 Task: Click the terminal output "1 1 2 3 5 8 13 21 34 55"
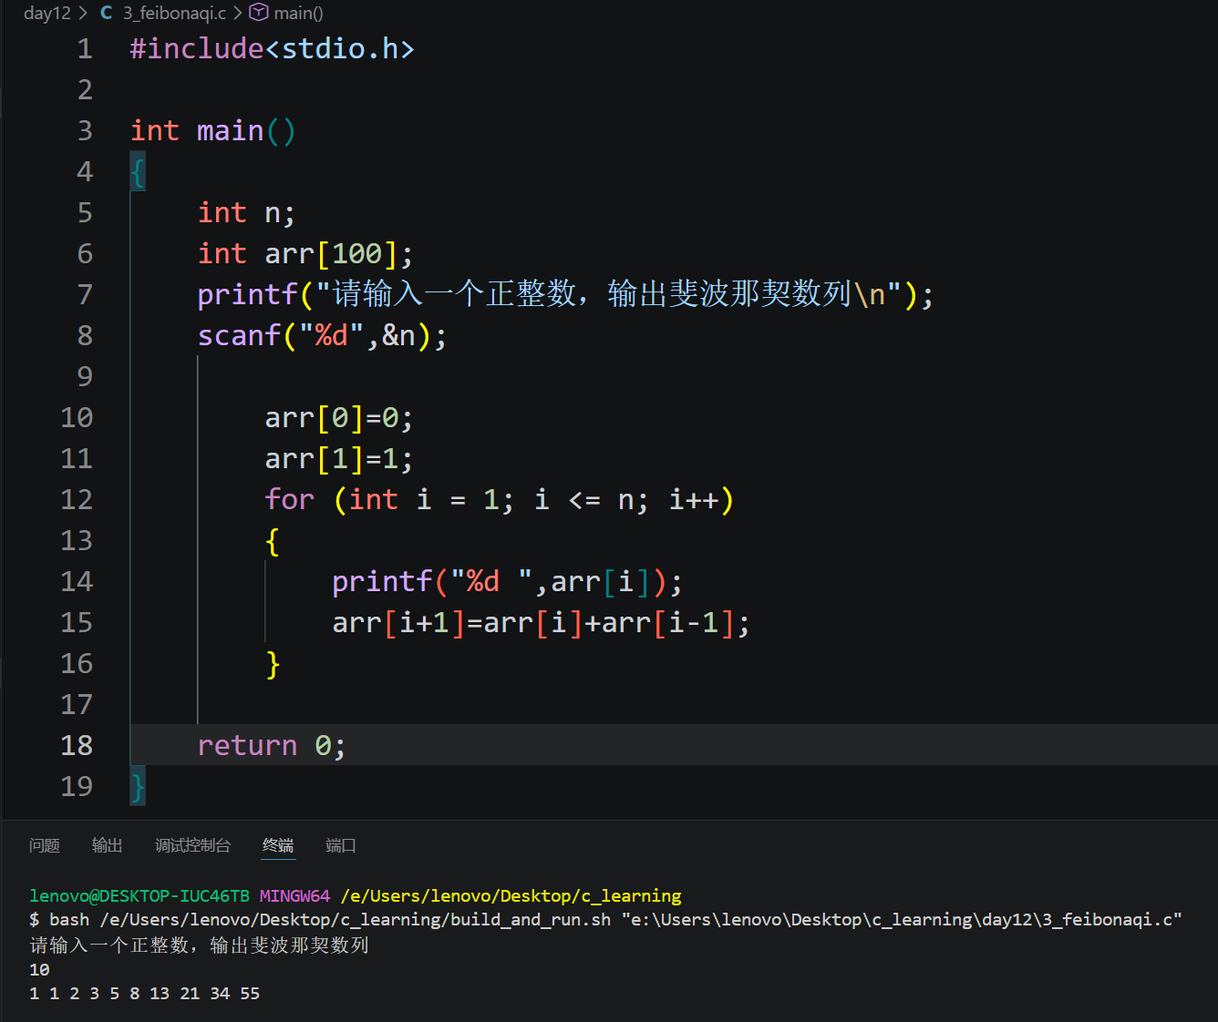pos(144,994)
